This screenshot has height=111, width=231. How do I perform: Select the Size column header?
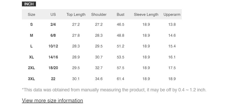(x=31, y=15)
